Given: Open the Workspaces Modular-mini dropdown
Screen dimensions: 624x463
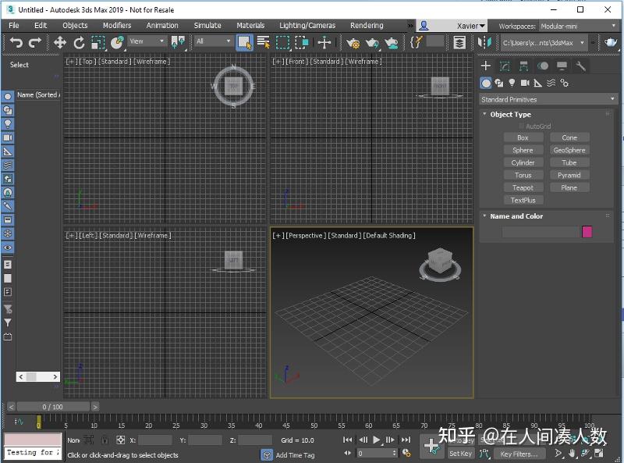Looking at the screenshot, I should pos(578,26).
